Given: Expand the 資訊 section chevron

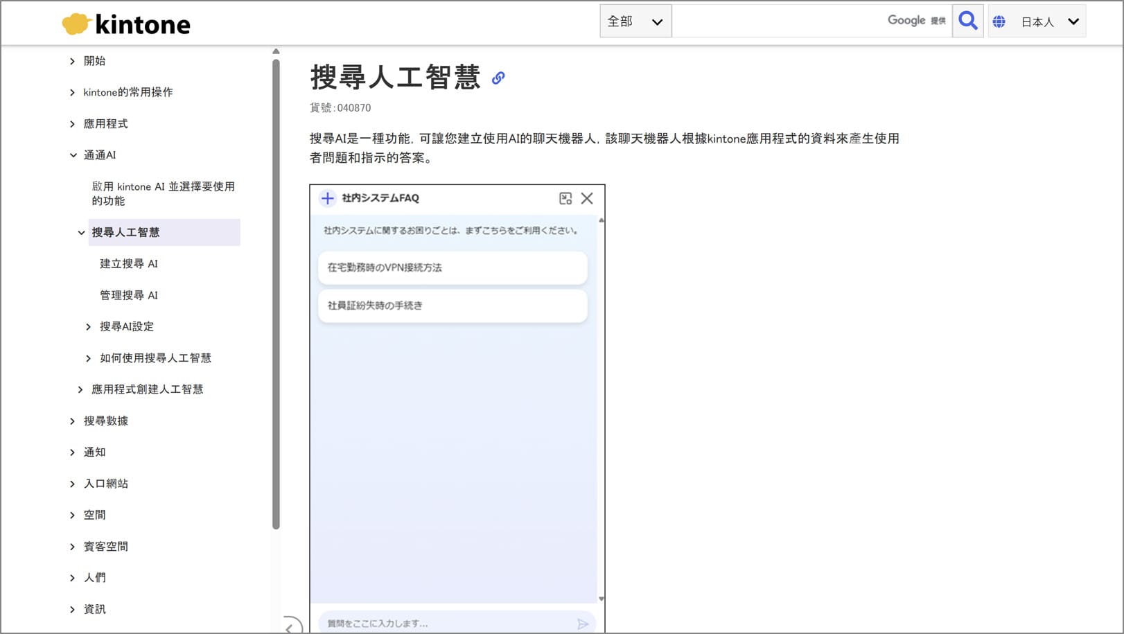Looking at the screenshot, I should pos(72,609).
